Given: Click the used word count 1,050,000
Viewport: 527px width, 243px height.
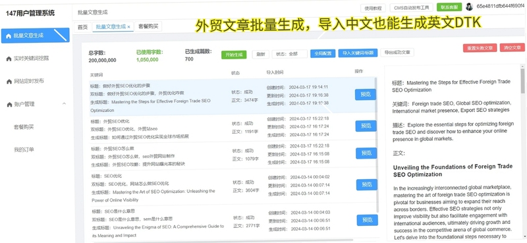Looking at the screenshot, I should (147, 60).
